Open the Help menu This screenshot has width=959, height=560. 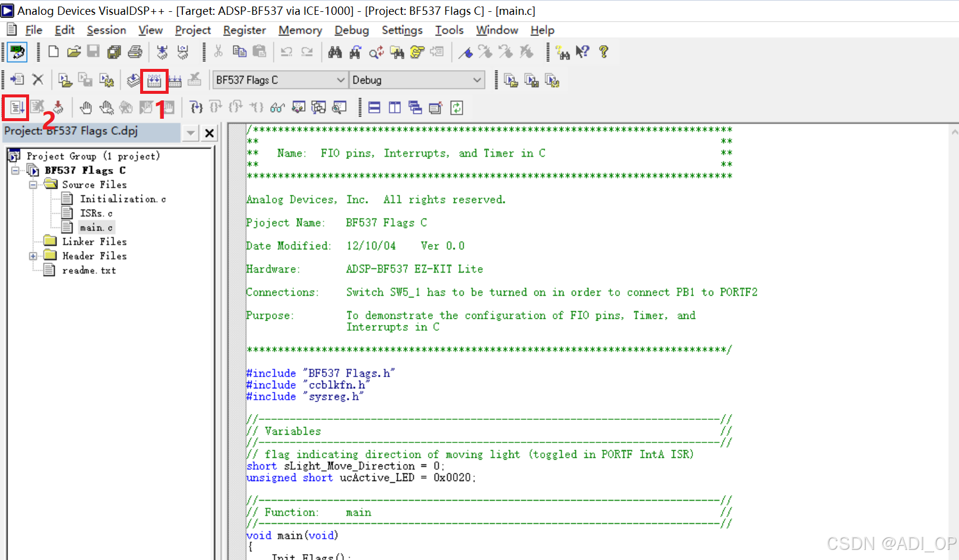click(542, 30)
